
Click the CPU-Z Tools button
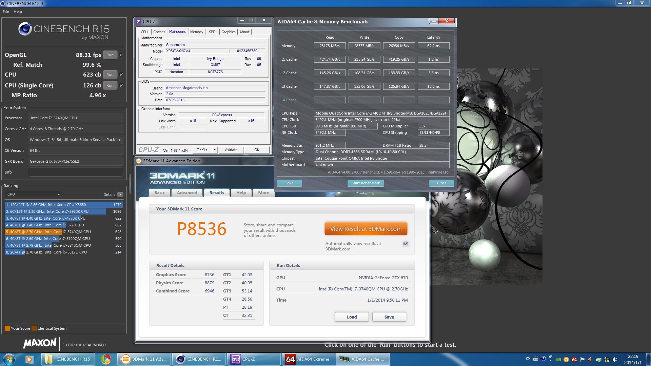202,150
